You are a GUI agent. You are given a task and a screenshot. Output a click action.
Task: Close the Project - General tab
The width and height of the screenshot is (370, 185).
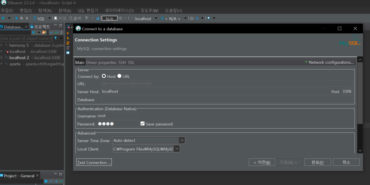37,175
